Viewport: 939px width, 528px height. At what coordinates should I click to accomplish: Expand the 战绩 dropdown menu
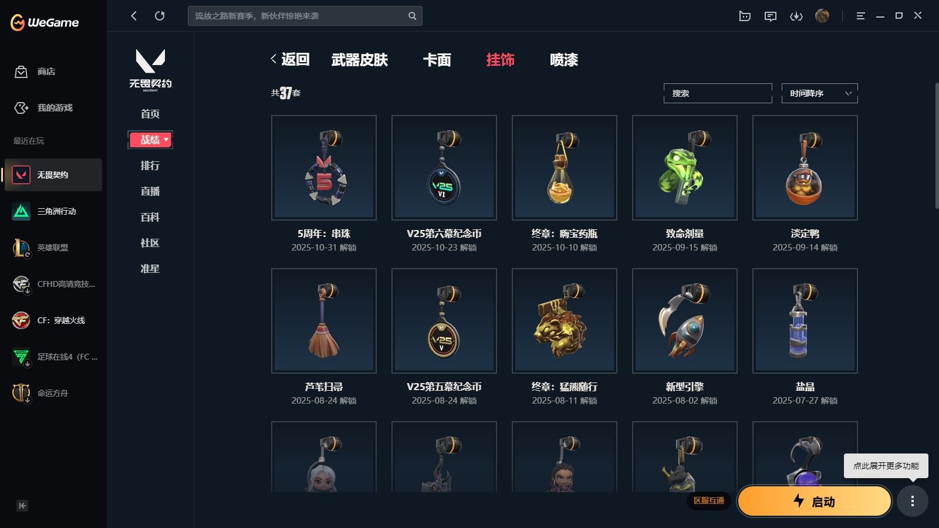click(150, 140)
